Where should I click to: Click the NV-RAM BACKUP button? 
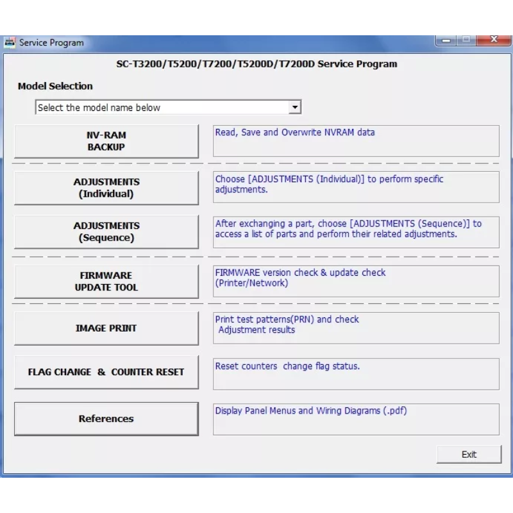click(106, 141)
